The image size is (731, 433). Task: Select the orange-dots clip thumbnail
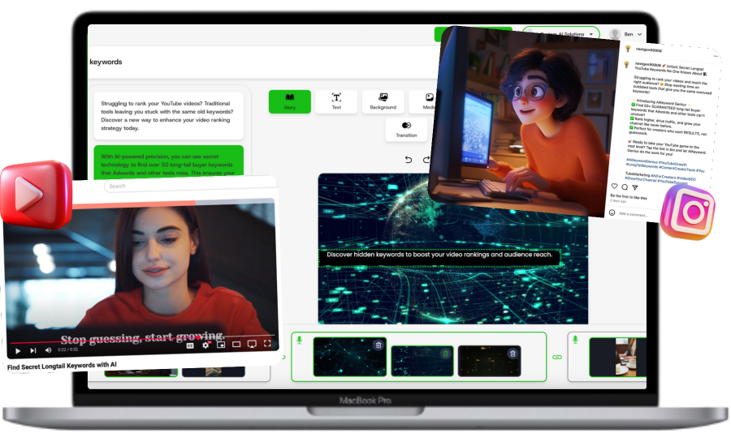489,361
